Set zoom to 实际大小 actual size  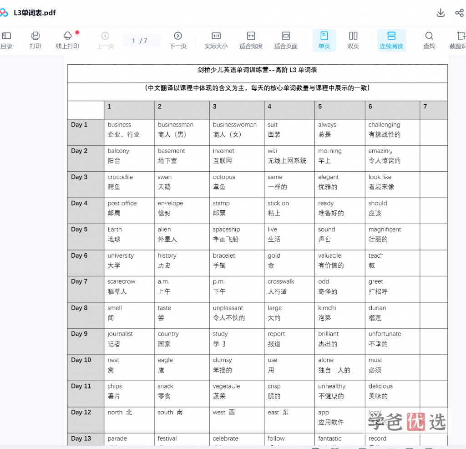(216, 41)
